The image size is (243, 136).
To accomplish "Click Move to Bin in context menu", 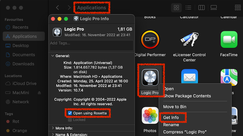I will tap(175, 107).
